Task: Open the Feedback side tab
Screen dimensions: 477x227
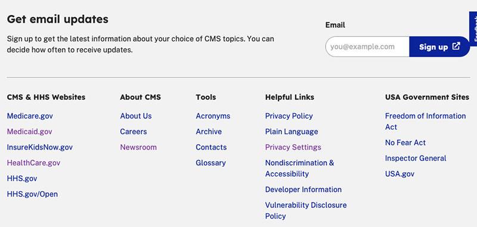Action: pos(473,29)
